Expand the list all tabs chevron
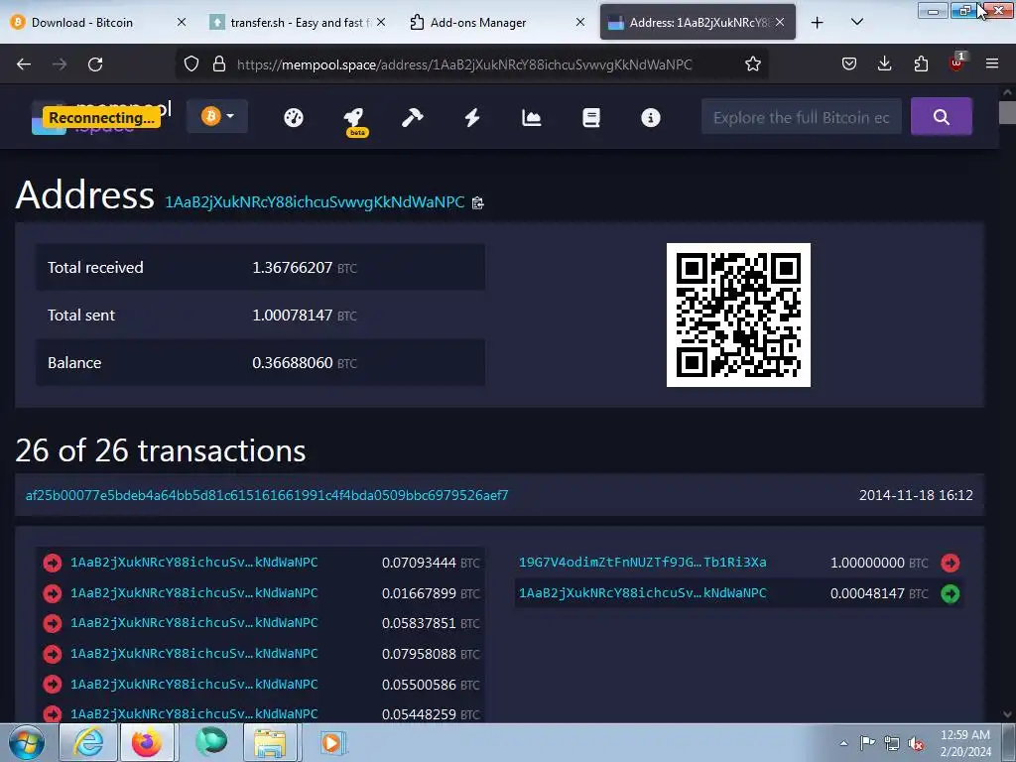The image size is (1016, 762). [x=856, y=22]
